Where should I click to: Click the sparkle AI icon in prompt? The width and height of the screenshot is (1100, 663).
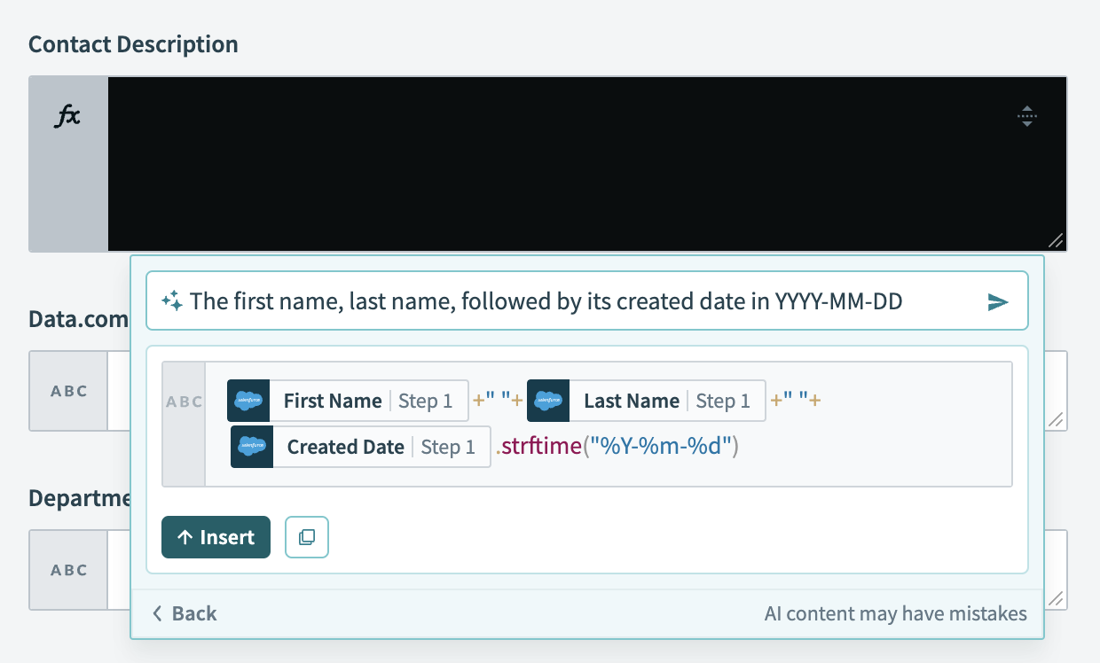pos(172,302)
